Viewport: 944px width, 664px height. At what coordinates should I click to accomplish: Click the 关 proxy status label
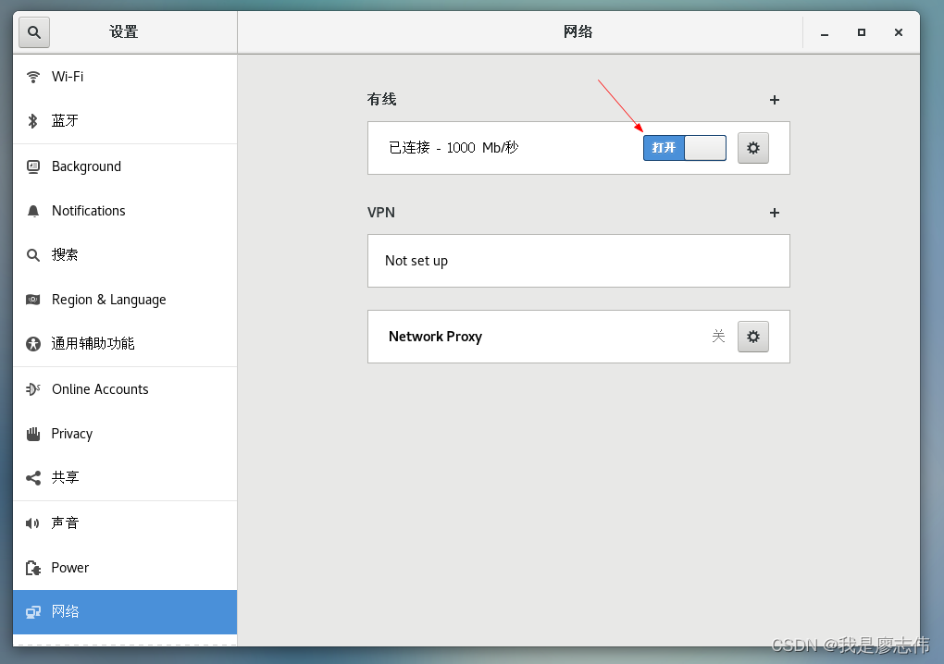[x=718, y=337]
